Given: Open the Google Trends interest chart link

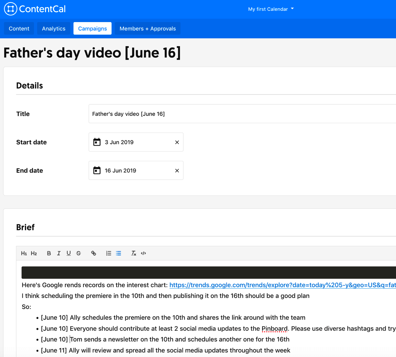Looking at the screenshot, I should [264, 285].
